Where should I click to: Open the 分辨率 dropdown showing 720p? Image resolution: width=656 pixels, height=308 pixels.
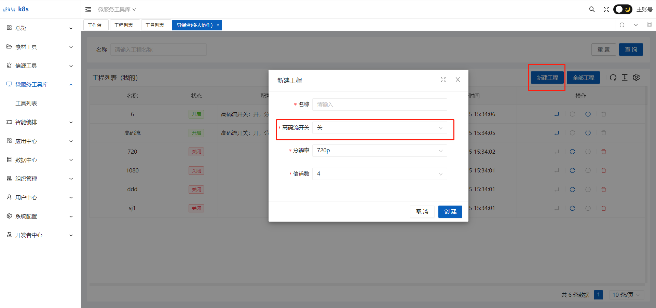click(x=379, y=151)
